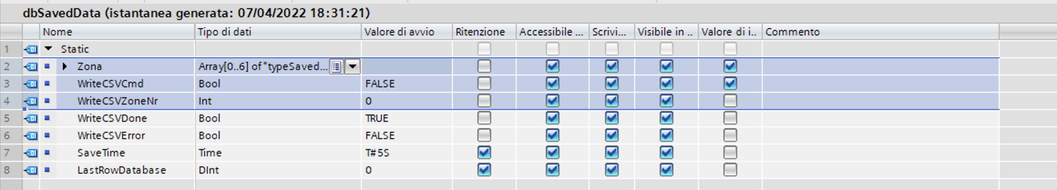1057x190 pixels.
Task: Open the data type list icon for Zona
Action: pyautogui.click(x=336, y=67)
